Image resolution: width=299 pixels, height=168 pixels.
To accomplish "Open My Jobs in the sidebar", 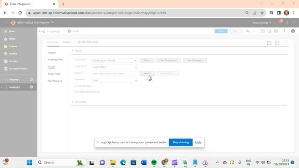I will pos(11,61).
